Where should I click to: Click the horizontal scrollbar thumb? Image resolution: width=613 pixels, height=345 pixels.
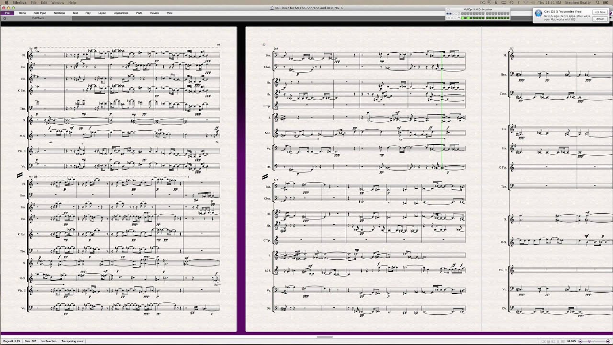click(x=325, y=336)
